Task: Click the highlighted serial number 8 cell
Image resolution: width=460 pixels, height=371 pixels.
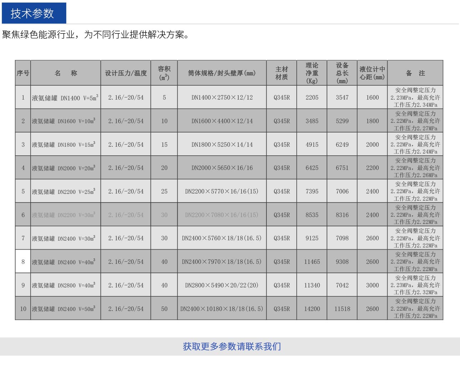Action: (x=23, y=262)
